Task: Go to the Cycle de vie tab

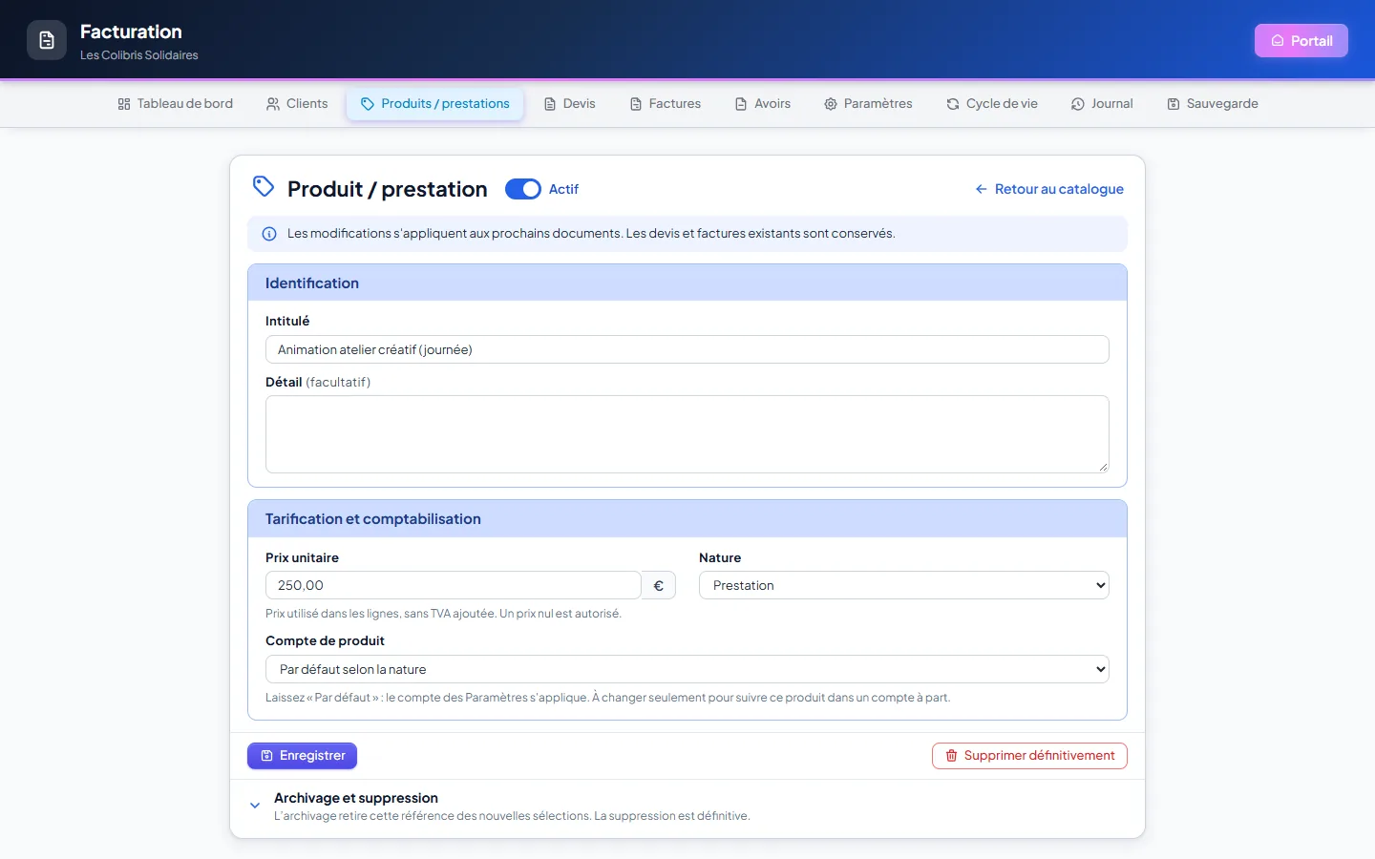Action: [992, 104]
